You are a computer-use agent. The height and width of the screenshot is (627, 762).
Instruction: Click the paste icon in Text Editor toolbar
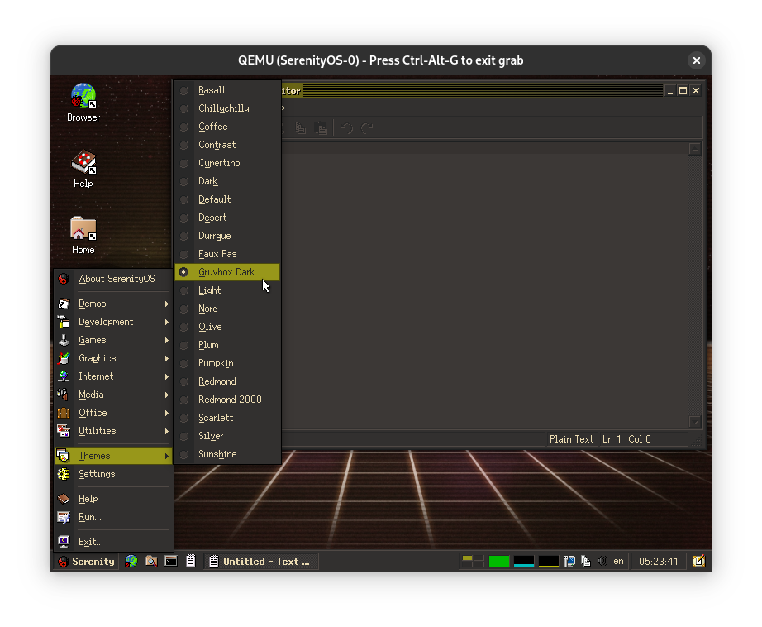320,128
